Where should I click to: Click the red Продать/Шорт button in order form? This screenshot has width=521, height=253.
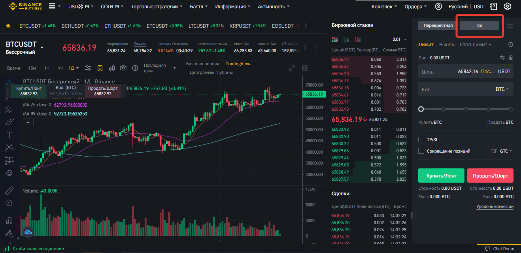coord(490,176)
